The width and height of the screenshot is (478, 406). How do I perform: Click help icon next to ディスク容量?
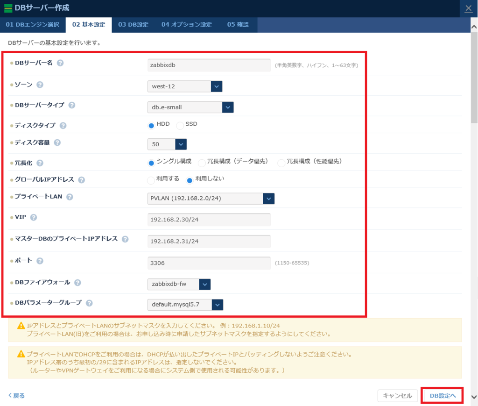click(57, 142)
